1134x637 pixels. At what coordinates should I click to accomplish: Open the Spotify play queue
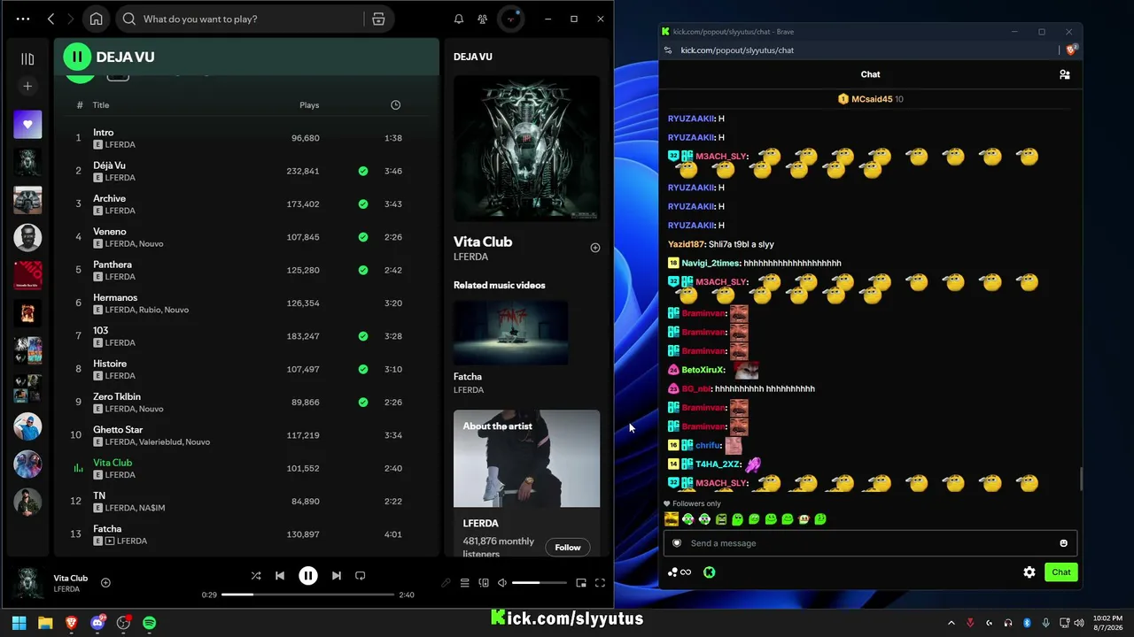[464, 583]
